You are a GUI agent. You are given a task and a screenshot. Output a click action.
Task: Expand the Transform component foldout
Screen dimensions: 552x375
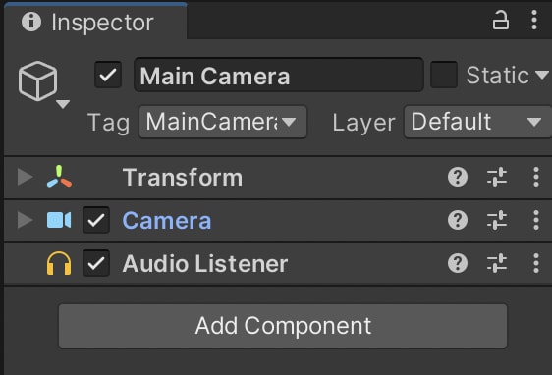click(x=25, y=177)
